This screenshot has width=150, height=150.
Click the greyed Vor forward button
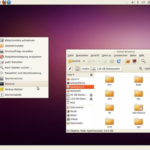(91, 61)
